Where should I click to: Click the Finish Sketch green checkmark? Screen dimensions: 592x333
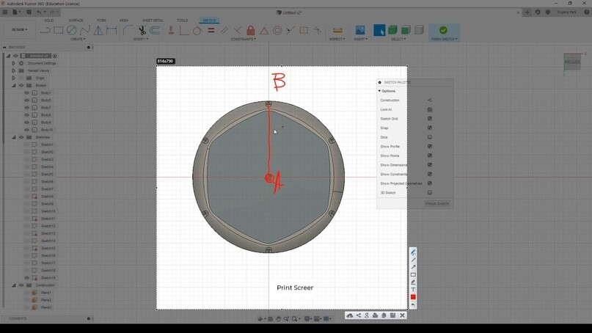[443, 30]
